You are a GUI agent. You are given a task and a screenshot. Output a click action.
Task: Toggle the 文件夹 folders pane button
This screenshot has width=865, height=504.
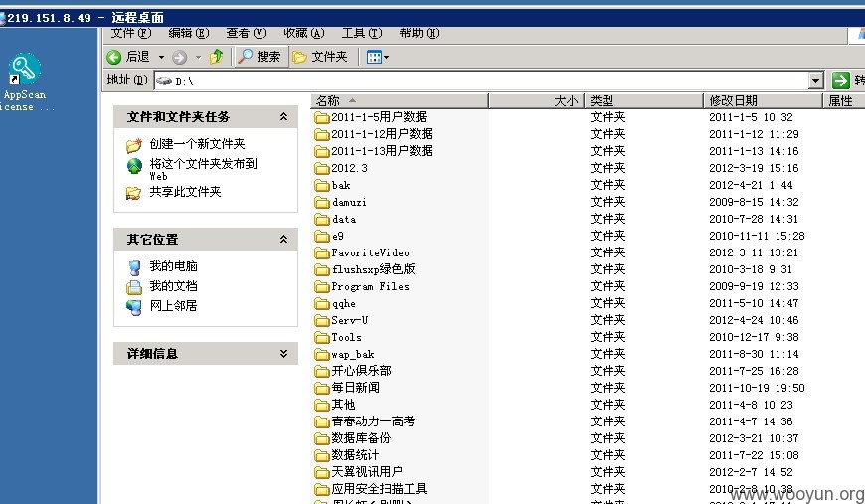320,57
